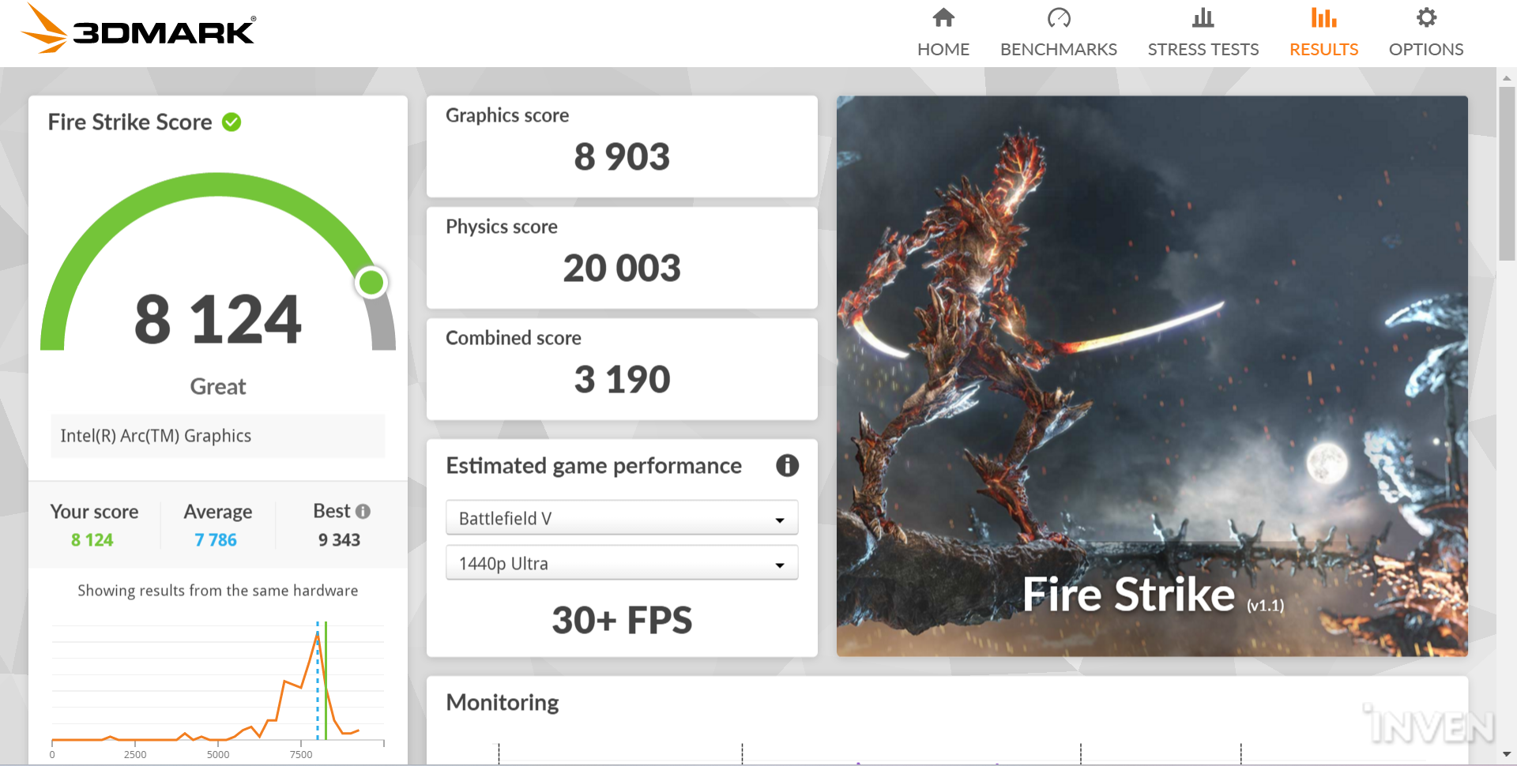The height and width of the screenshot is (766, 1517).
Task: Go to the HOME tab
Action: pos(943,50)
